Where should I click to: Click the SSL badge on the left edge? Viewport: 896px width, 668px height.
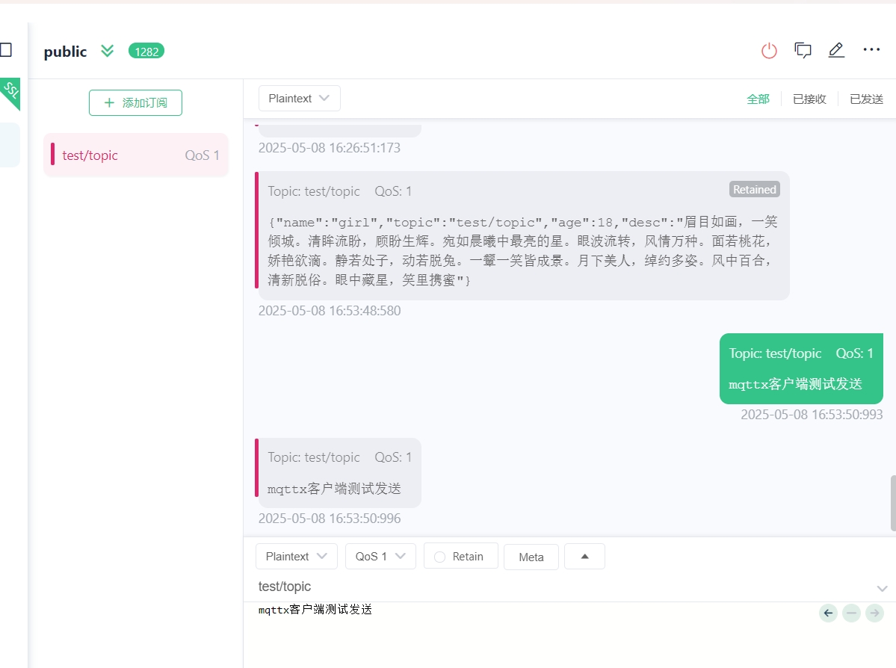[x=11, y=93]
